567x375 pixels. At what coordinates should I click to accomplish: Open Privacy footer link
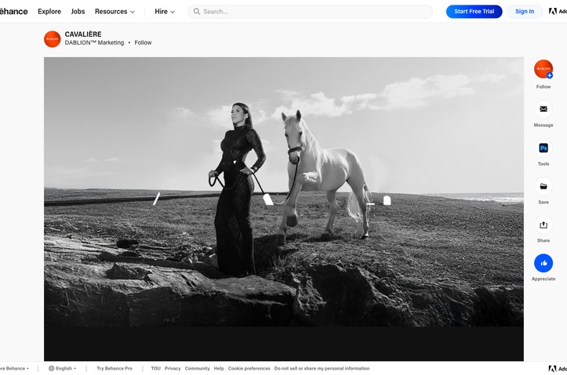173,369
